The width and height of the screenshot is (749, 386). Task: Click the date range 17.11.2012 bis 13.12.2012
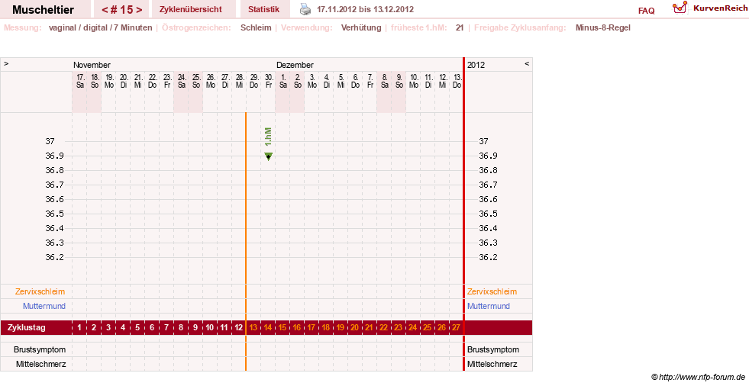tap(366, 9)
